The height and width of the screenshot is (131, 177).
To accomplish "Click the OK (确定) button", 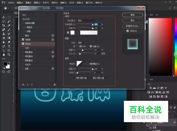I will (x=132, y=15).
